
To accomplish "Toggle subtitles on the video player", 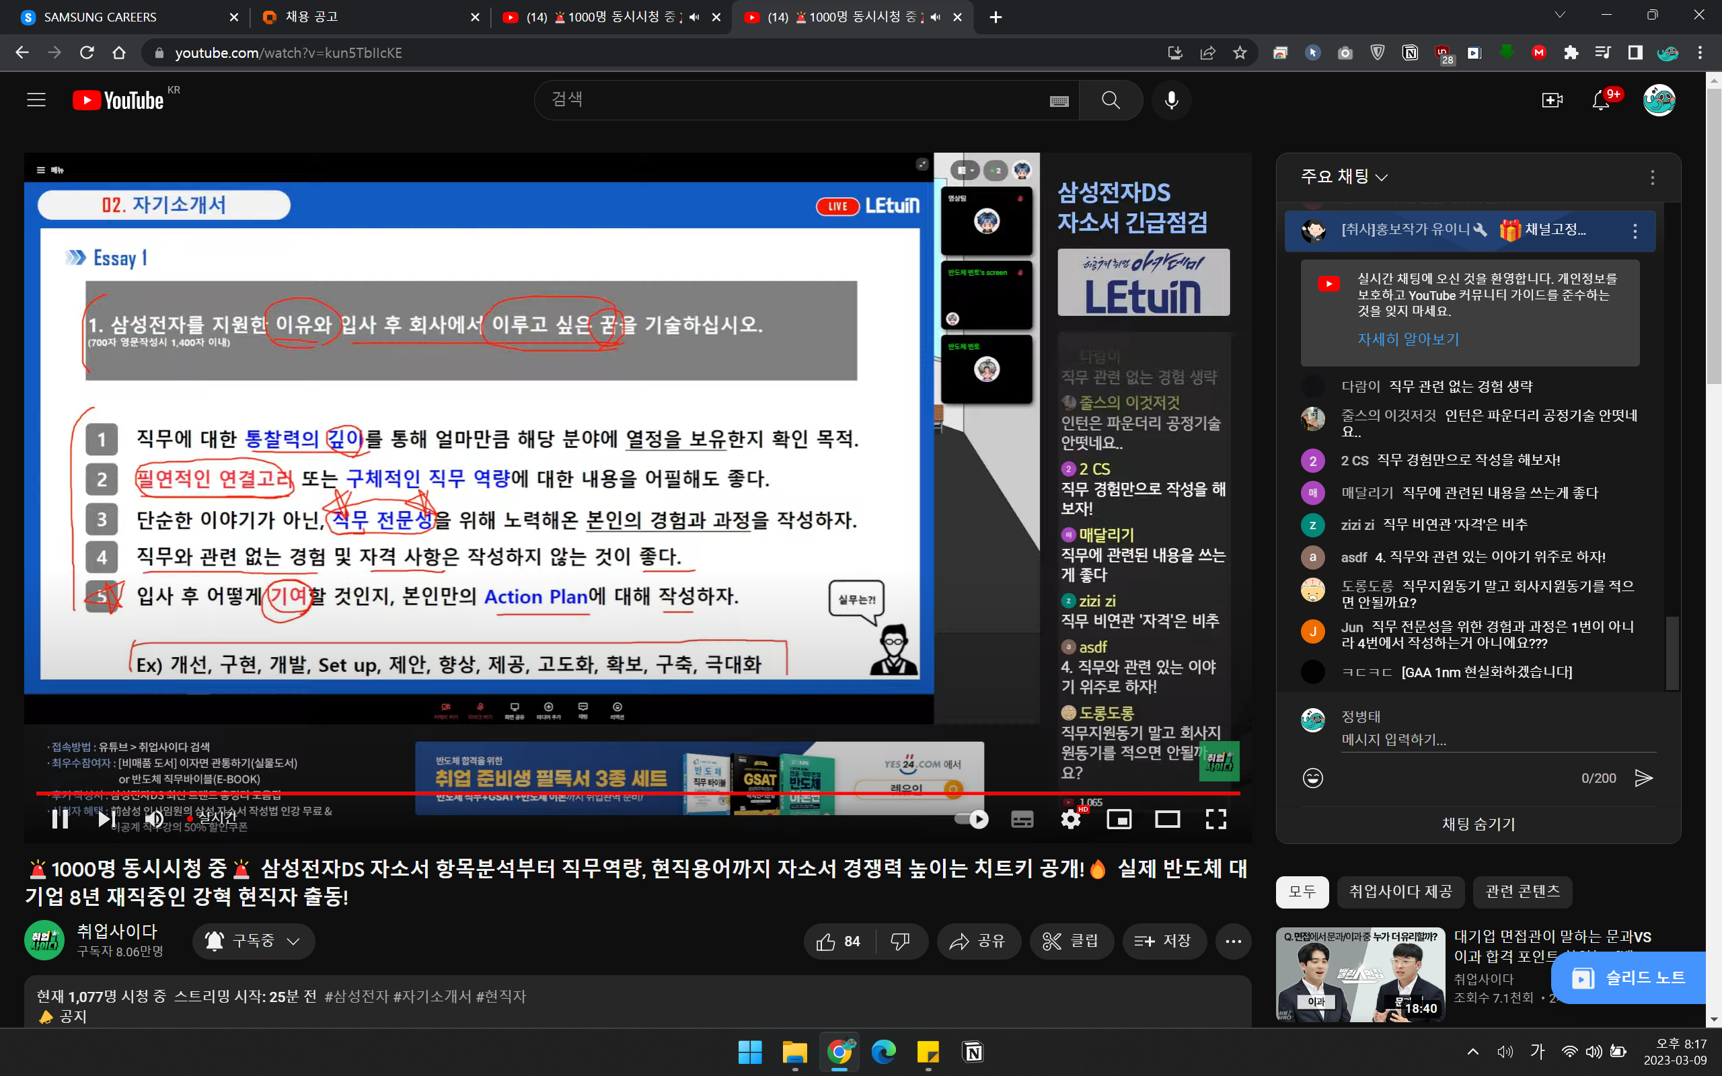I will click(x=1022, y=820).
